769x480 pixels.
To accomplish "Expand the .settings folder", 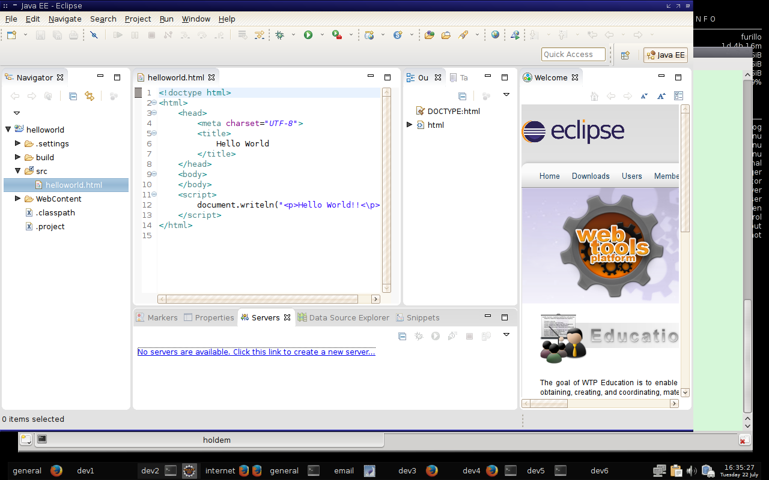I will click(17, 143).
